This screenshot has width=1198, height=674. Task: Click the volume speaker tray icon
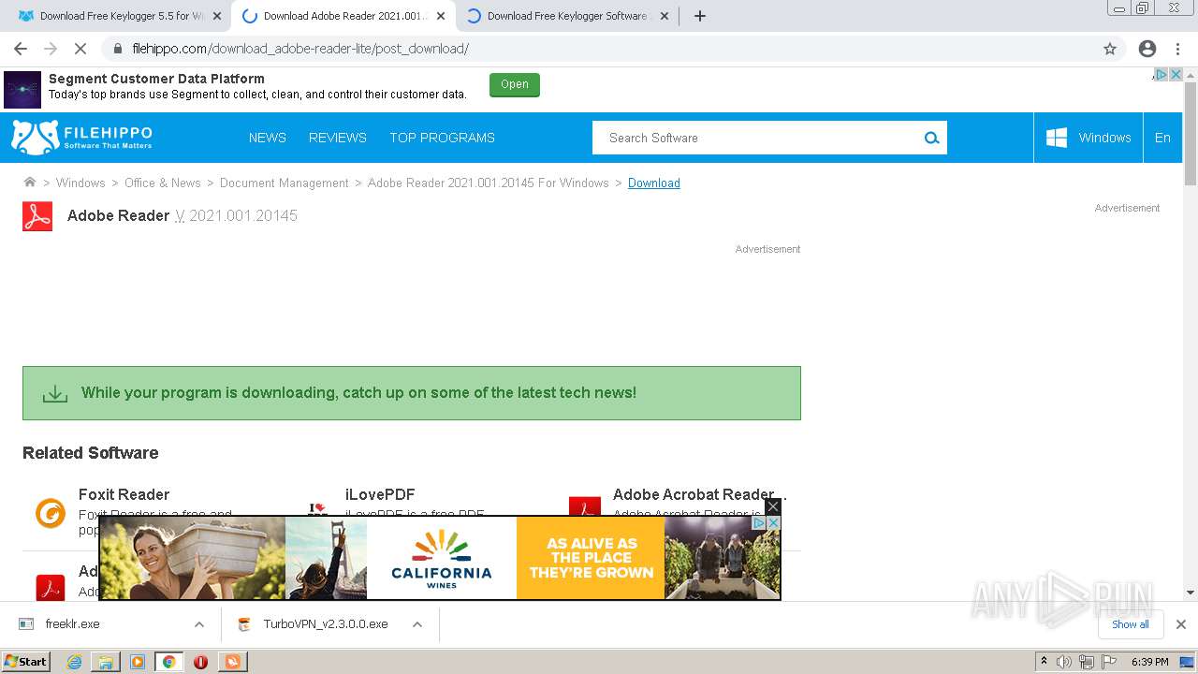click(1063, 662)
